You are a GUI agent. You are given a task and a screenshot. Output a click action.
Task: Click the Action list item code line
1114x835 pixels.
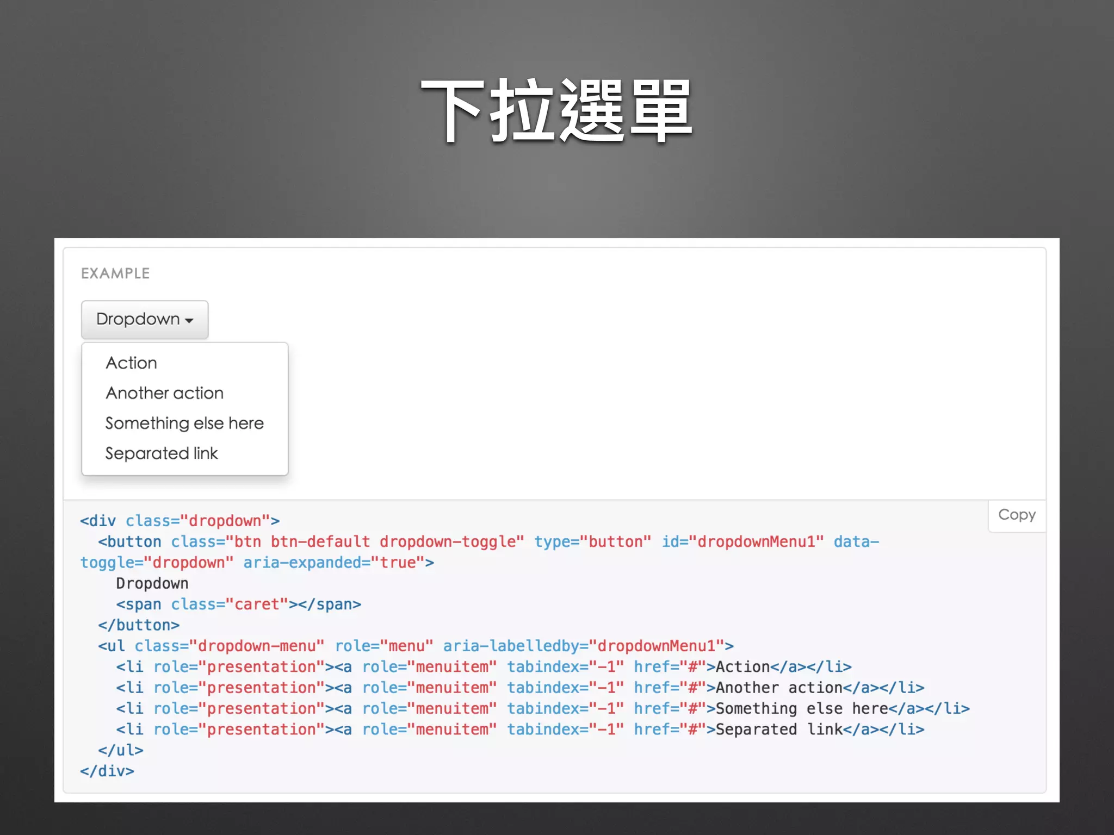pos(483,667)
